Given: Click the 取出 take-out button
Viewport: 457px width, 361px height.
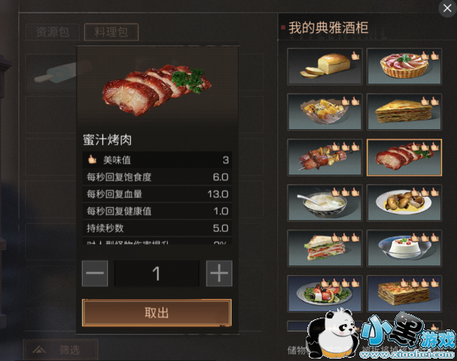Looking at the screenshot, I should pos(157,313).
